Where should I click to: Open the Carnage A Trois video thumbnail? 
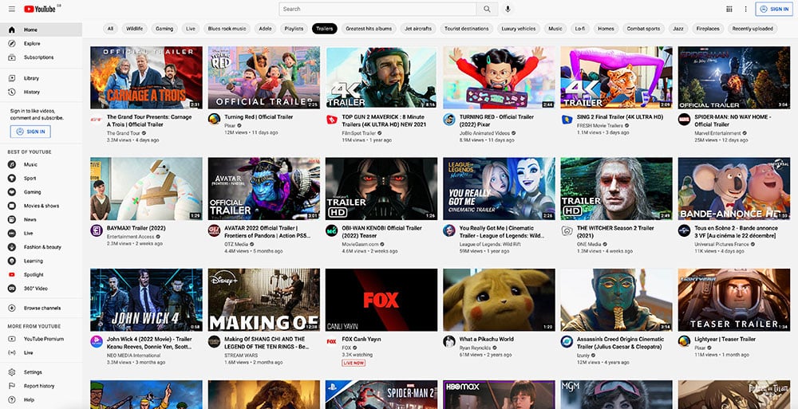[x=146, y=78]
